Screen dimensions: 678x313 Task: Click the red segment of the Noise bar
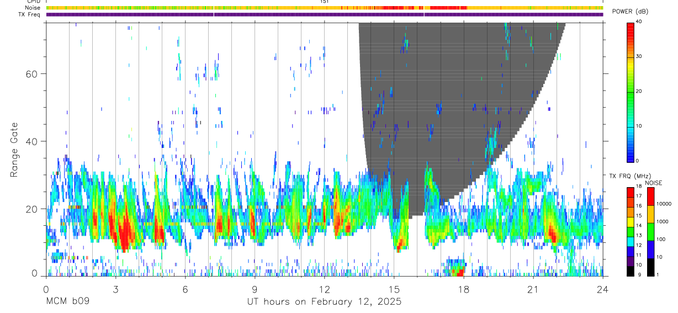tap(448, 8)
